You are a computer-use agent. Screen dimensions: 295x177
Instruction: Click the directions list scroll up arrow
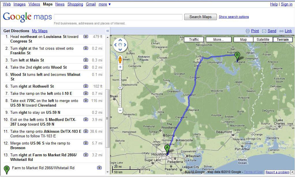[x=108, y=37]
